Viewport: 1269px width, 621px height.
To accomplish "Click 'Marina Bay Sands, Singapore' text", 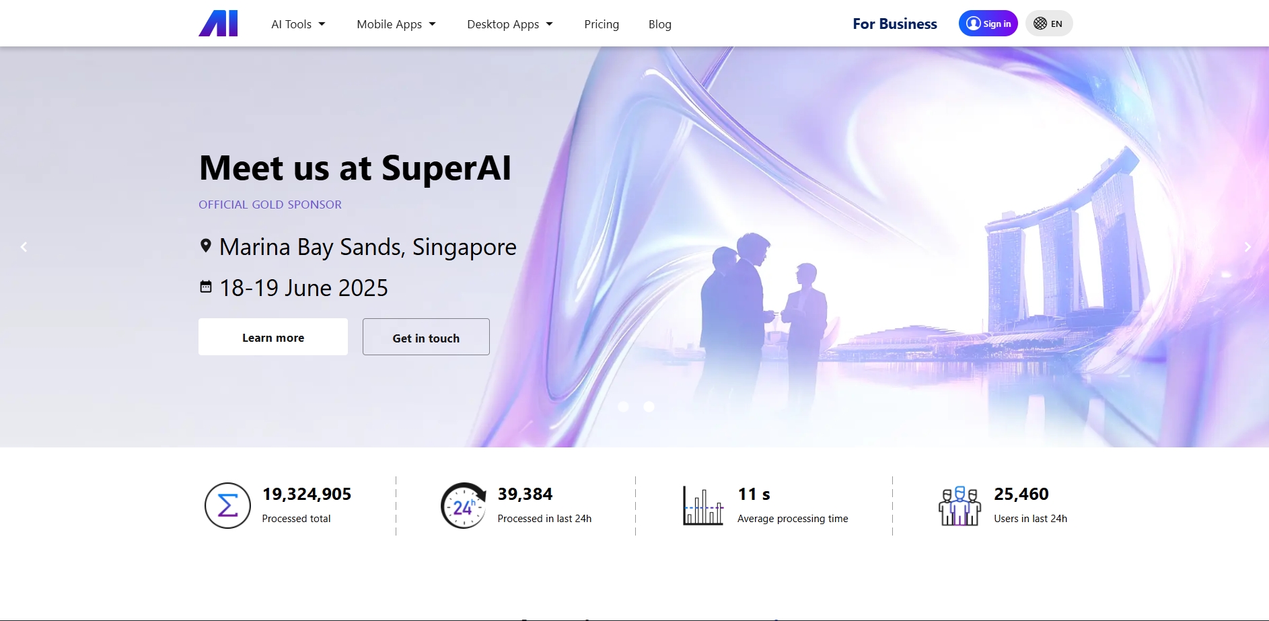I will pyautogui.click(x=368, y=248).
